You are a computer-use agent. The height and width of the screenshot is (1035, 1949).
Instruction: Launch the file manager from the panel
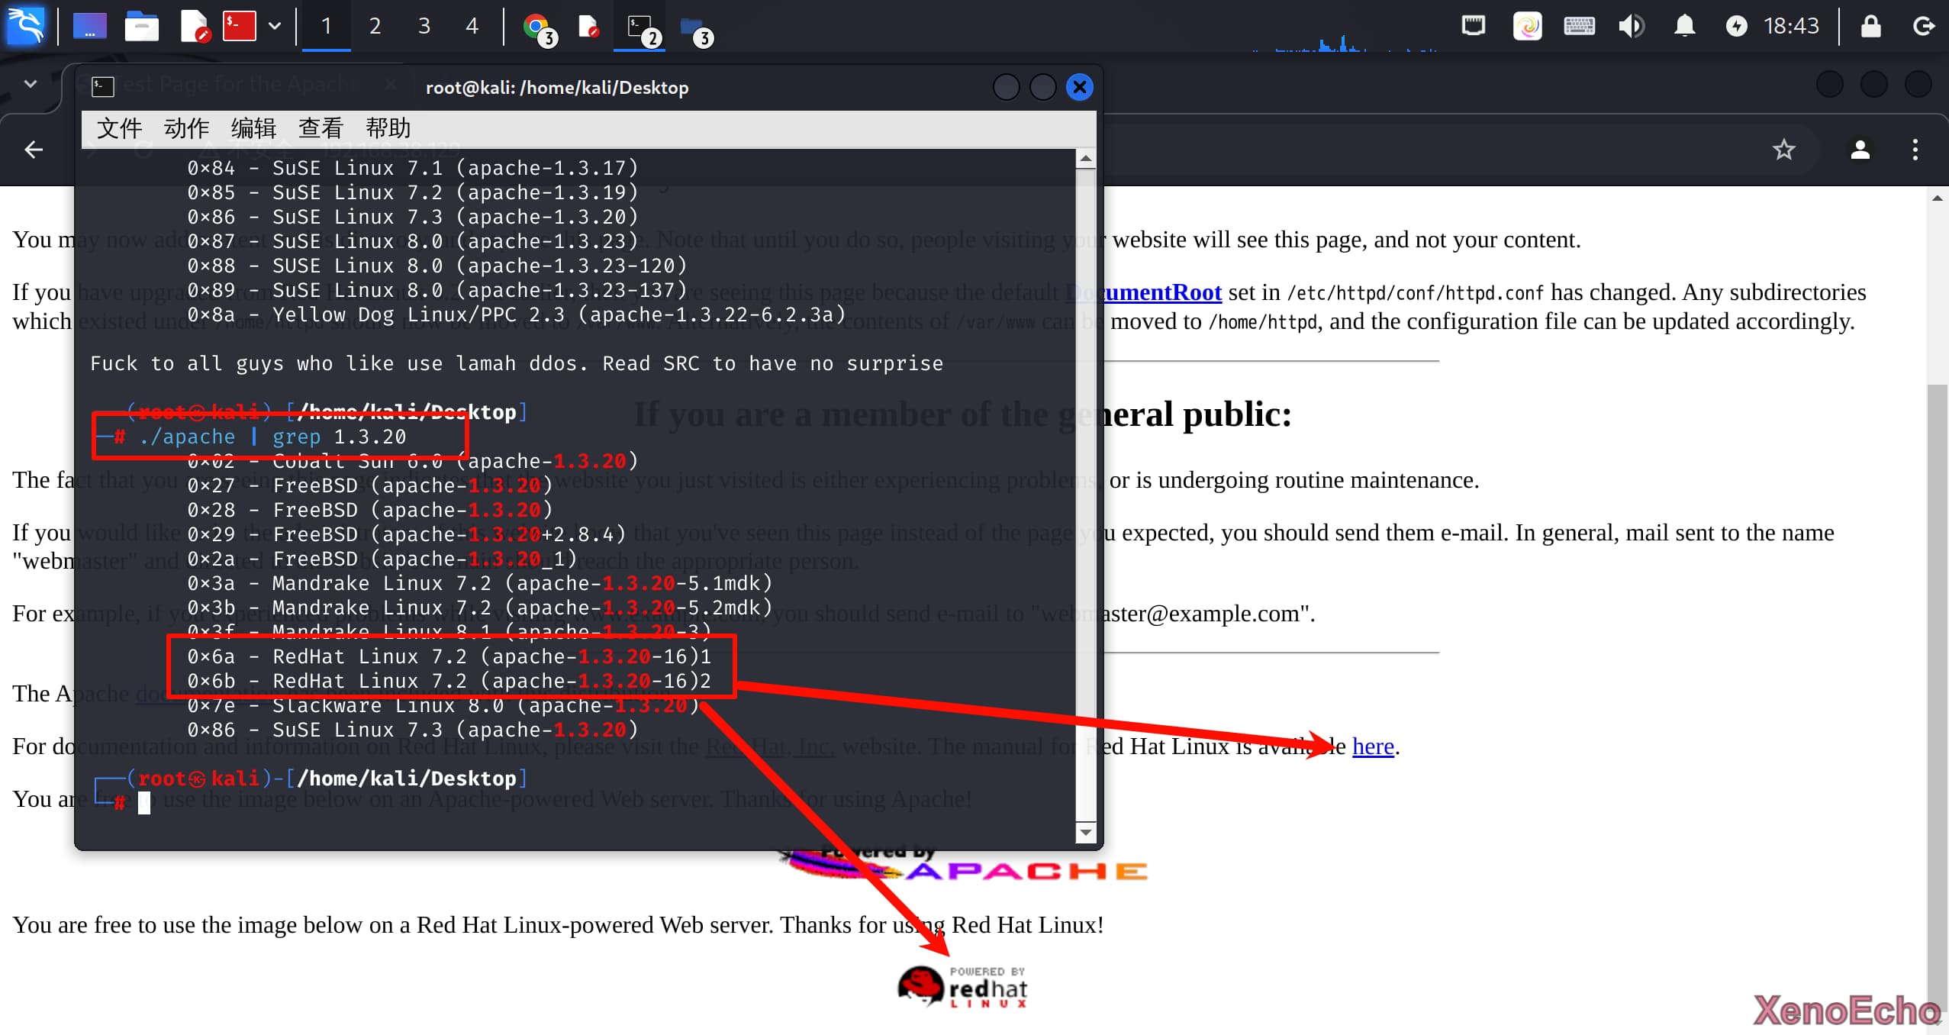(141, 27)
